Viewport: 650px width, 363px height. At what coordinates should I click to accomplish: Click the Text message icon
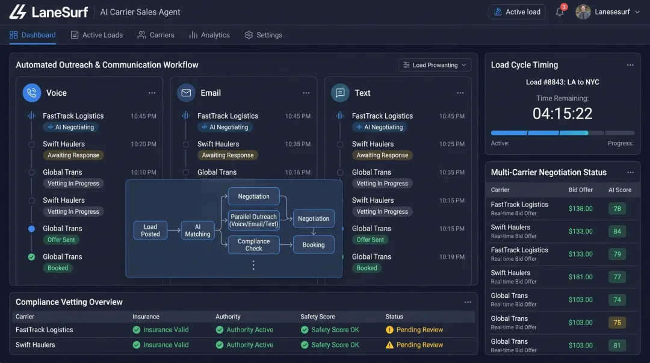coord(340,93)
